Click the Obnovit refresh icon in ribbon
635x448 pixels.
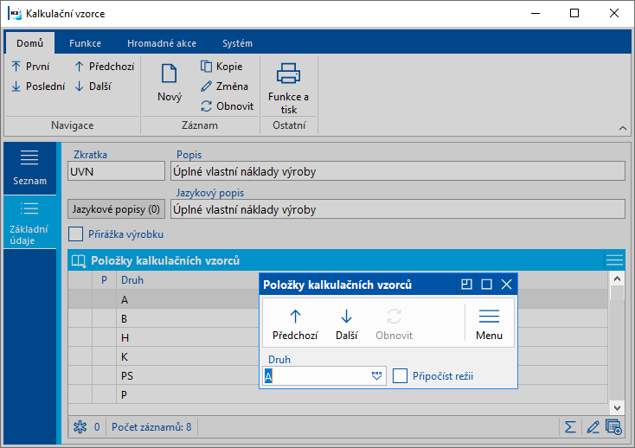coord(206,106)
